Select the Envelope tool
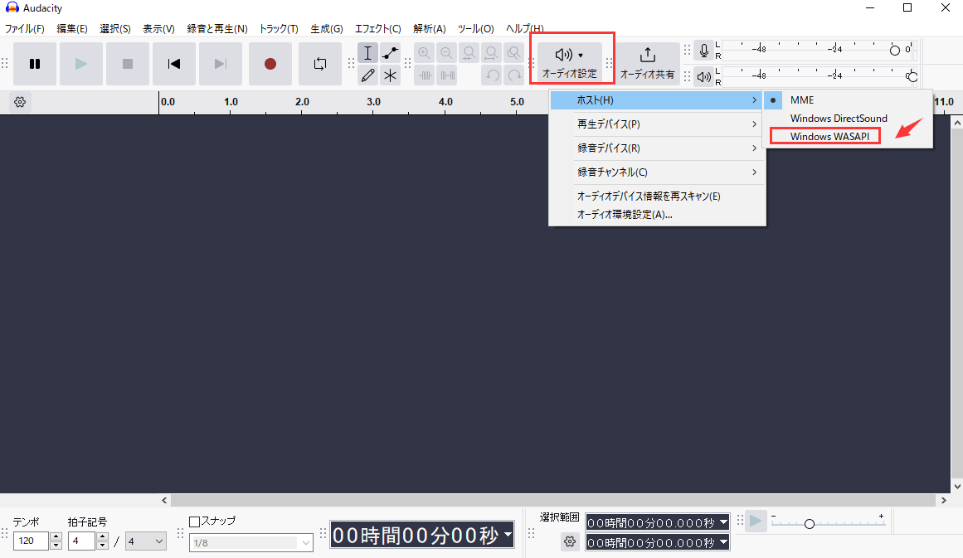Image resolution: width=963 pixels, height=558 pixels. tap(390, 52)
